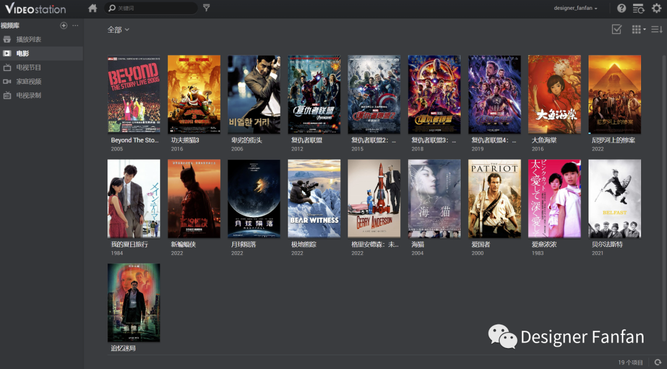Enable multi-select checkbox mode
667x369 pixels.
616,29
